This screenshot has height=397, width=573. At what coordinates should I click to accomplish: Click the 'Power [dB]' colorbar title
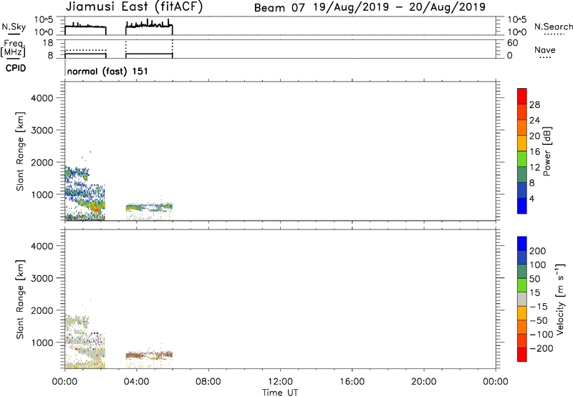(x=546, y=151)
